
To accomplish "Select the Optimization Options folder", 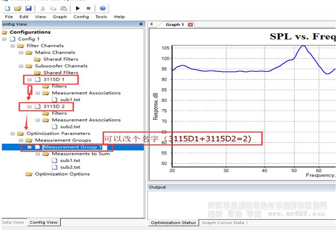I will pos(62,174).
